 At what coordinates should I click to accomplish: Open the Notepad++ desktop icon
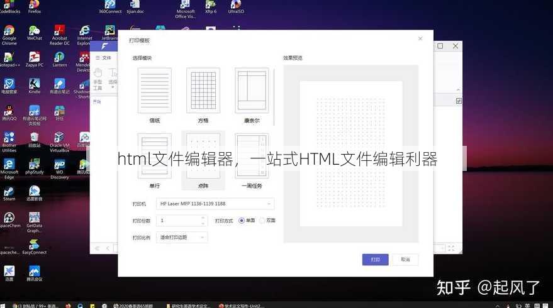[8, 60]
